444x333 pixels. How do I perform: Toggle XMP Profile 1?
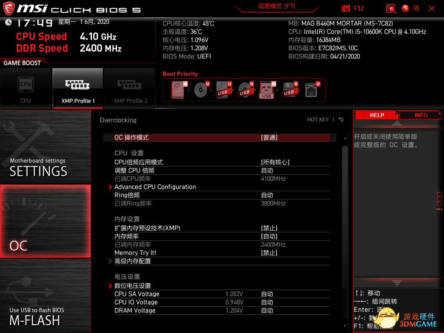[x=78, y=88]
